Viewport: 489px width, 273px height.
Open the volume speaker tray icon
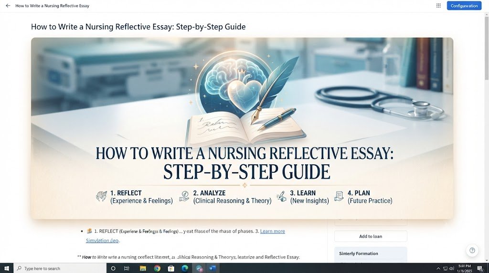point(452,268)
